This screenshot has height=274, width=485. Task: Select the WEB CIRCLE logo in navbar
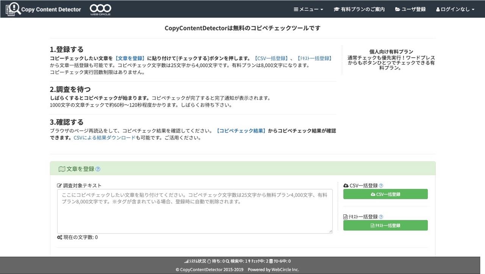pyautogui.click(x=100, y=8)
